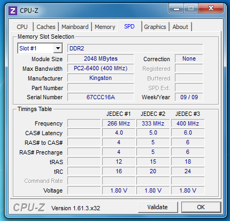
Task: Close the CPU-Z window
Action: pyautogui.click(x=211, y=8)
